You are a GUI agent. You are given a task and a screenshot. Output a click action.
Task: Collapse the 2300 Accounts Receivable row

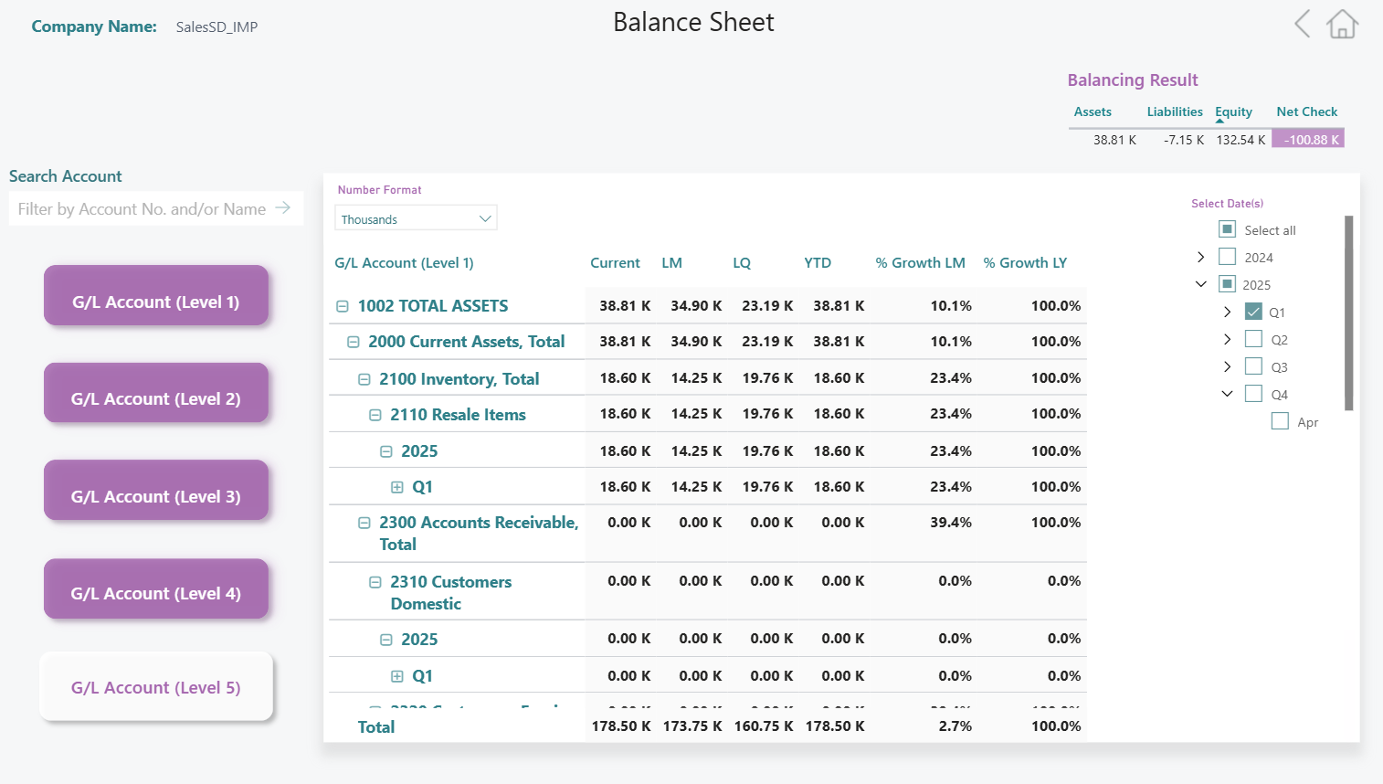coord(364,523)
